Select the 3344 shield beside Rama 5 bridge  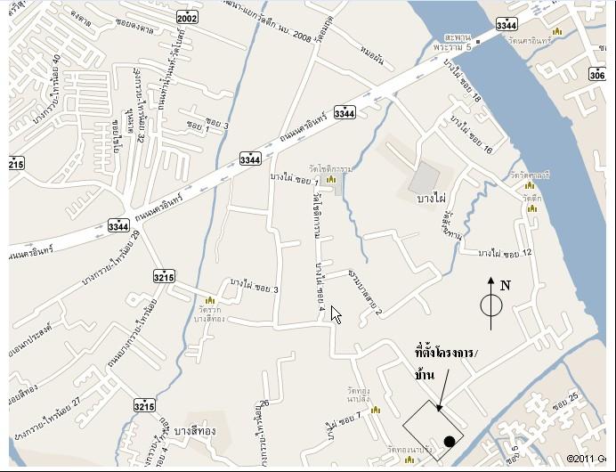coord(507,25)
